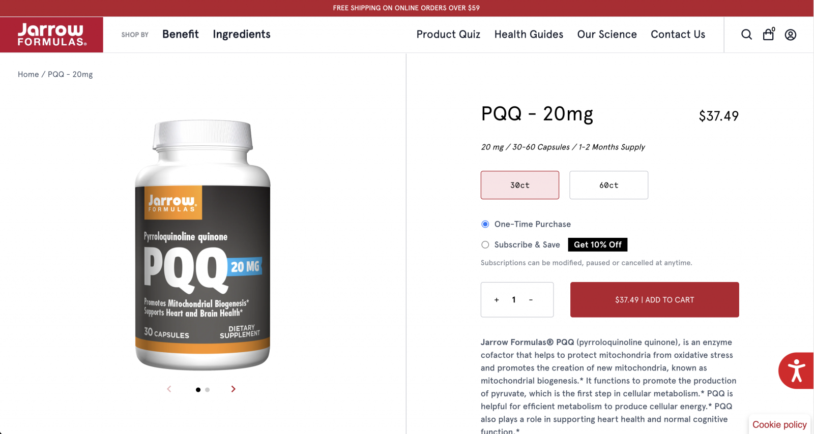Image resolution: width=814 pixels, height=434 pixels.
Task: Open the Health Guides menu item
Action: coord(529,34)
